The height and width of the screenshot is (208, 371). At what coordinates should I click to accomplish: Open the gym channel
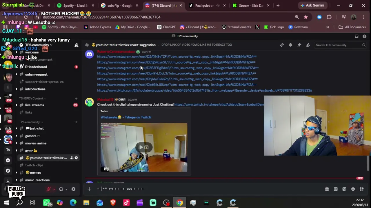48,151
